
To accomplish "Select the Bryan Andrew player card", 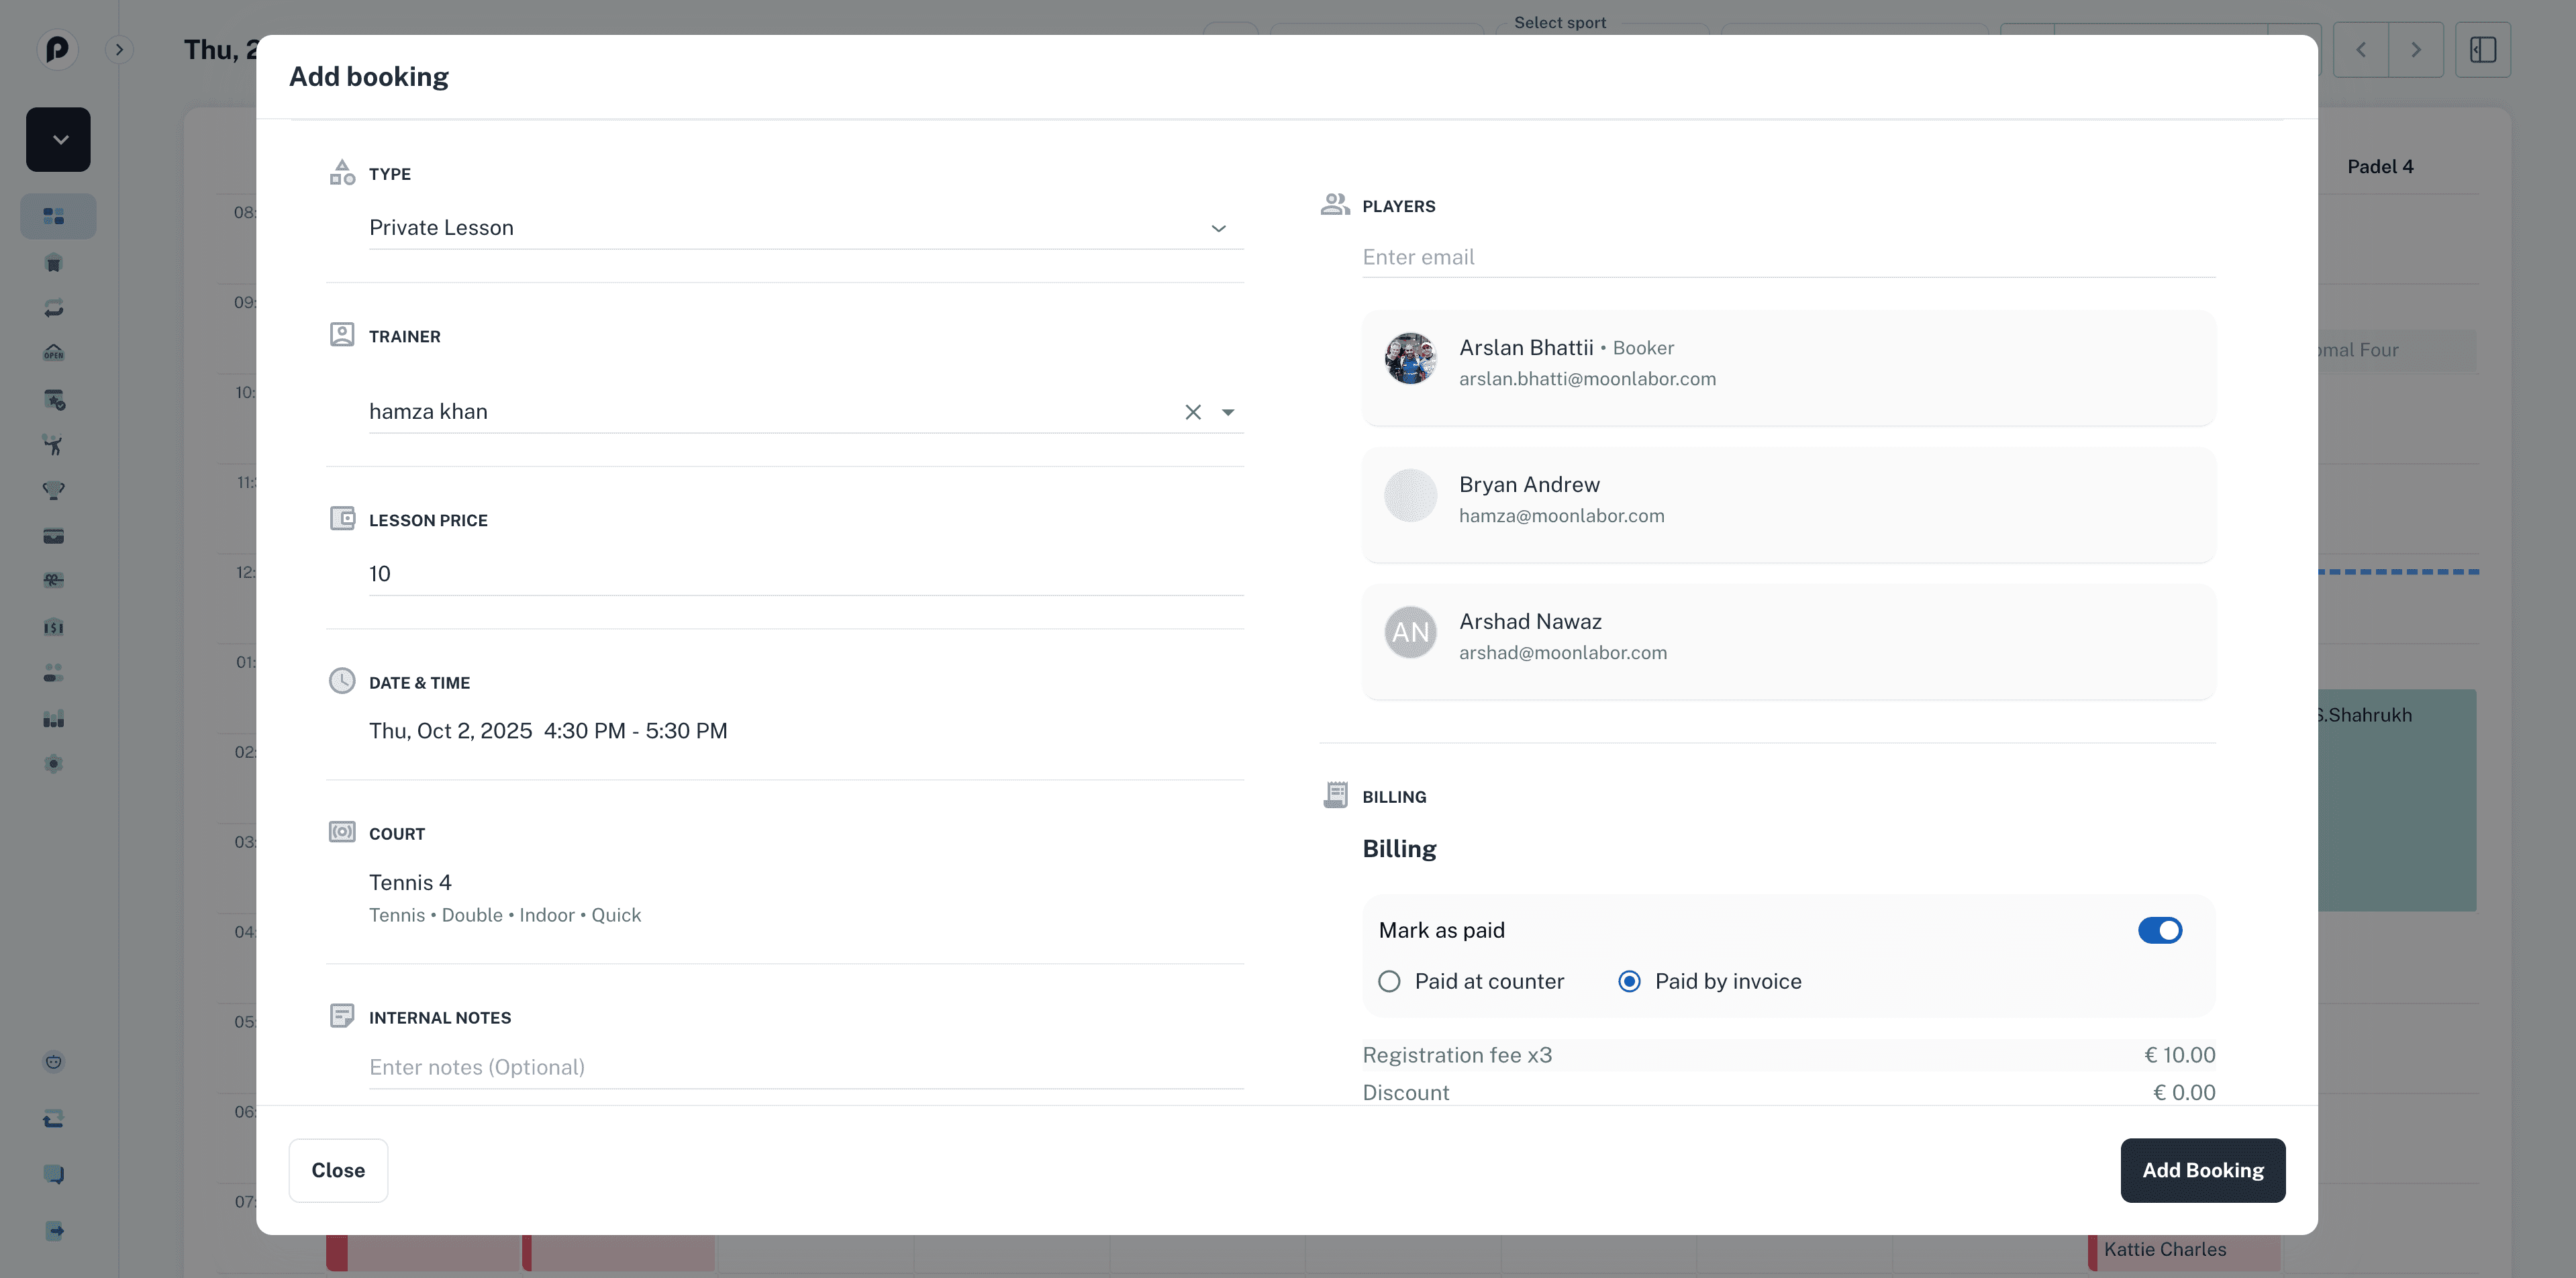I will click(x=1787, y=500).
